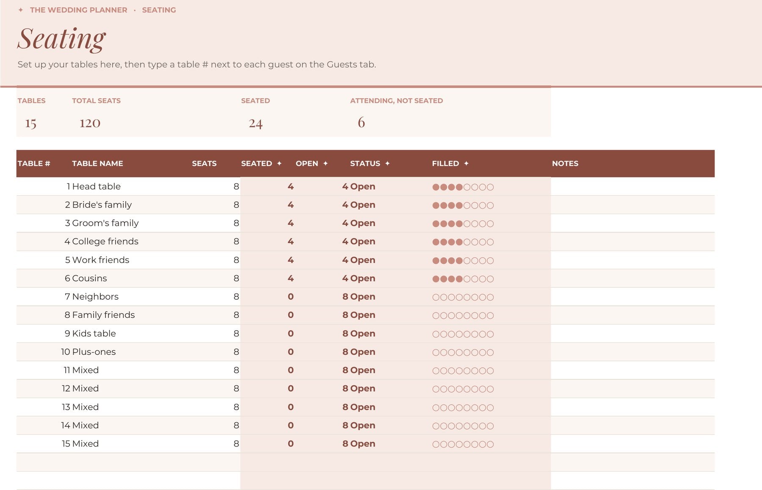Click the Seating page title
The width and height of the screenshot is (762, 490).
tap(61, 39)
